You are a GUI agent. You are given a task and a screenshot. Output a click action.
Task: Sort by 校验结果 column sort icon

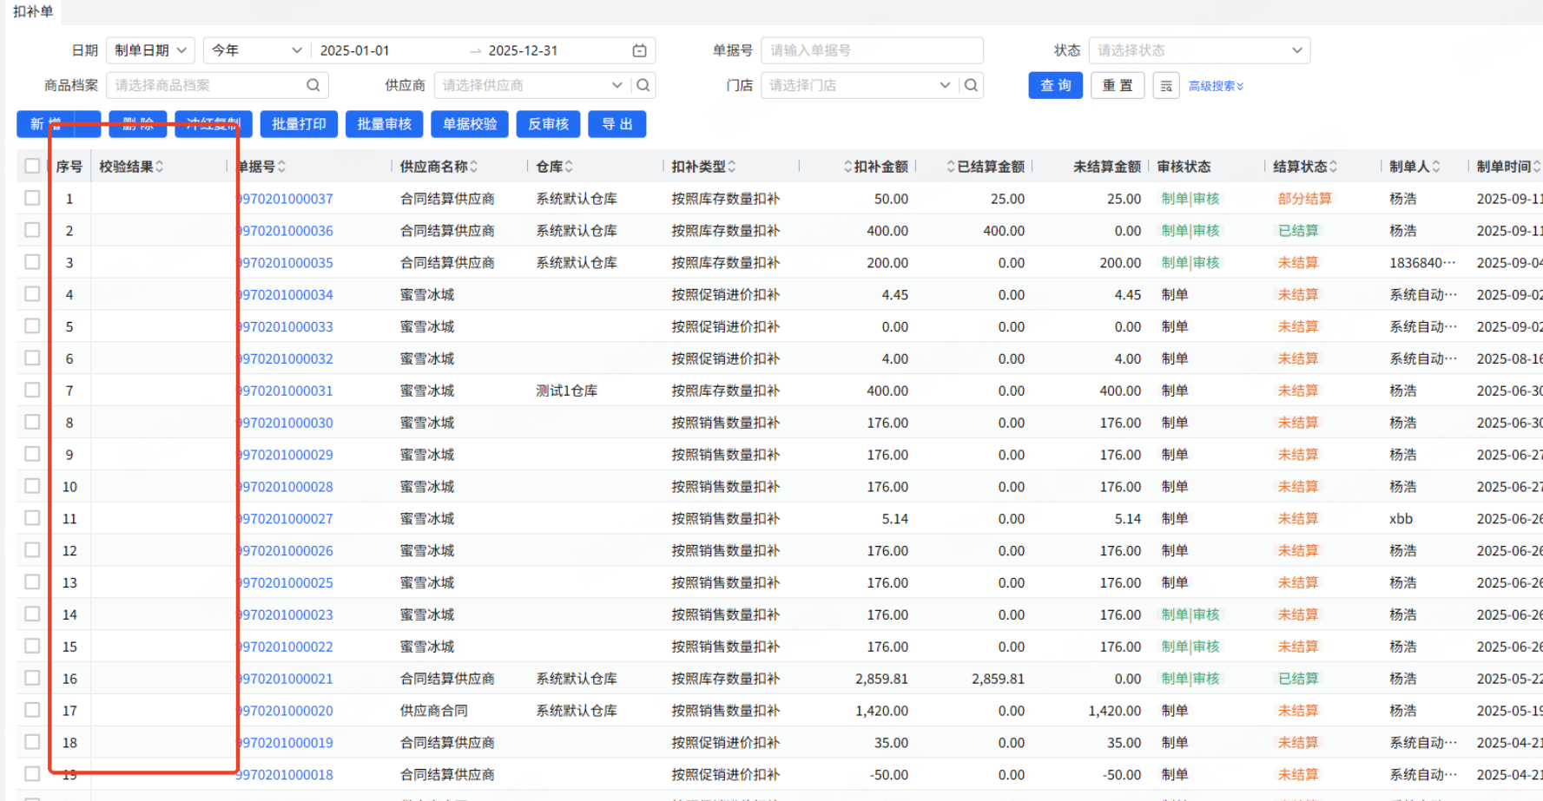[160, 167]
